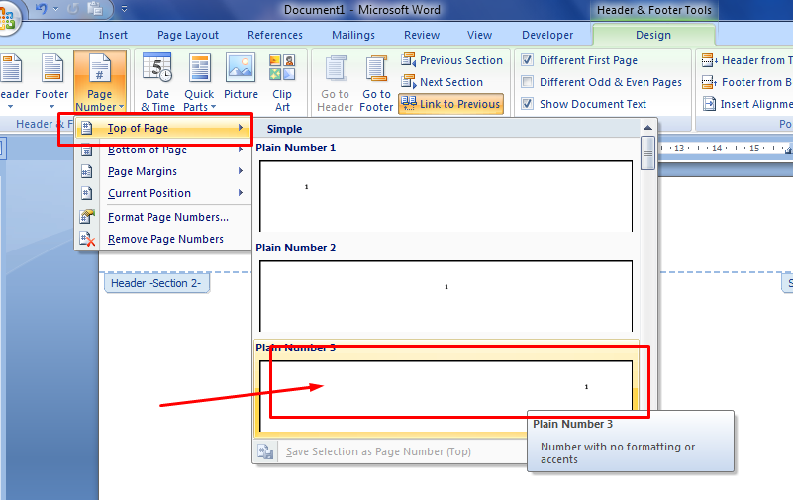This screenshot has width=793, height=500.
Task: Click the Page Number button
Action: pos(100,81)
